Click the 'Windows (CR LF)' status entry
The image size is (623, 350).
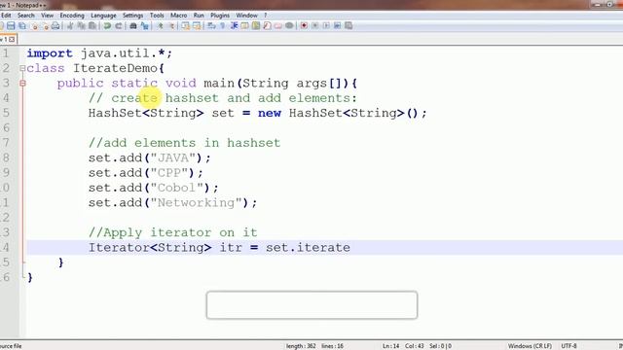point(530,346)
